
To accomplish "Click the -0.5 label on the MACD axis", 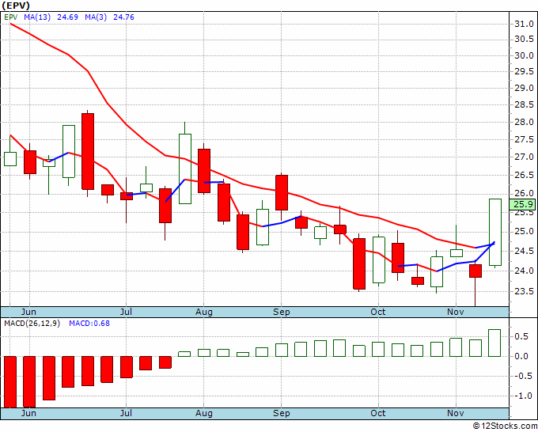I will click(521, 377).
